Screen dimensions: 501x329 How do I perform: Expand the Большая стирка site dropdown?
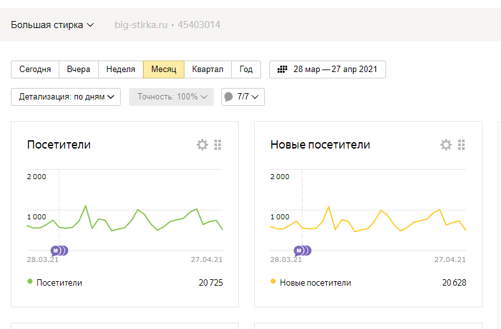[x=52, y=25]
